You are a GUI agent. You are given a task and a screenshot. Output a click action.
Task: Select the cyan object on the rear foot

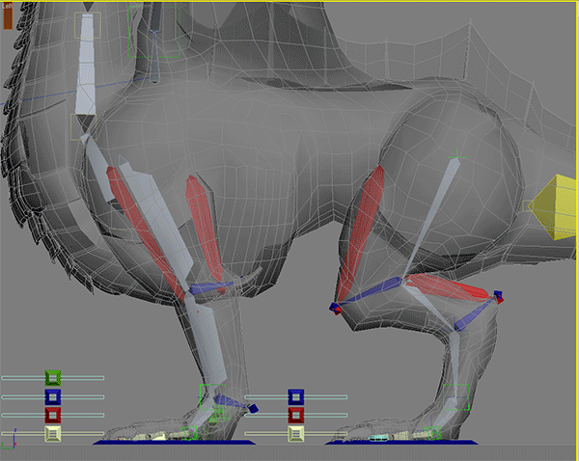pos(378,438)
